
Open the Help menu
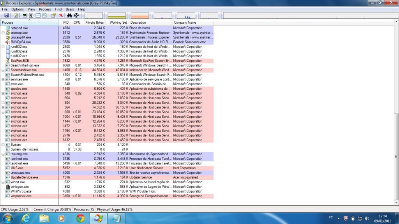81,9
